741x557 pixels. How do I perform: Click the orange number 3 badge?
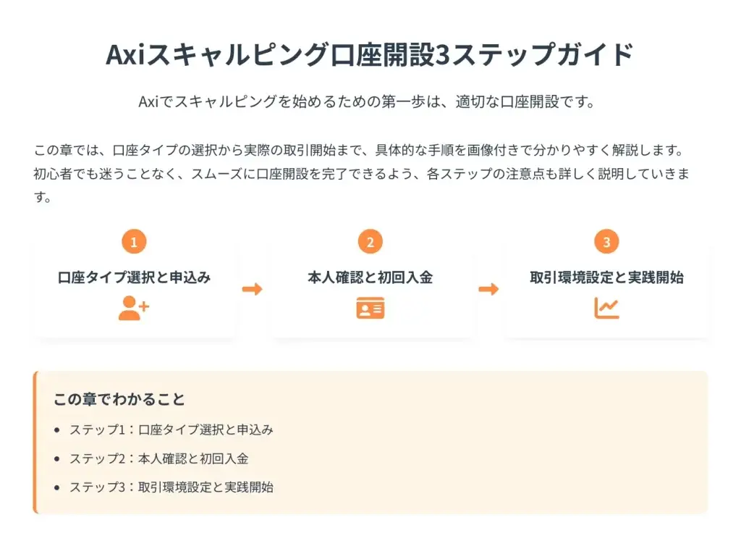[x=606, y=242]
